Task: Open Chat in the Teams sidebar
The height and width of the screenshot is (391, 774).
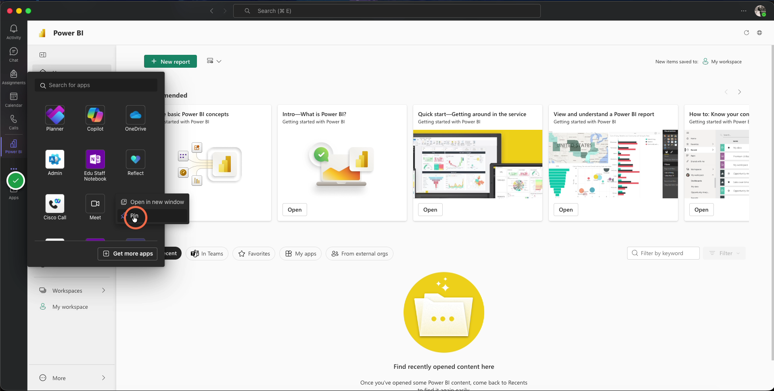Action: click(14, 54)
